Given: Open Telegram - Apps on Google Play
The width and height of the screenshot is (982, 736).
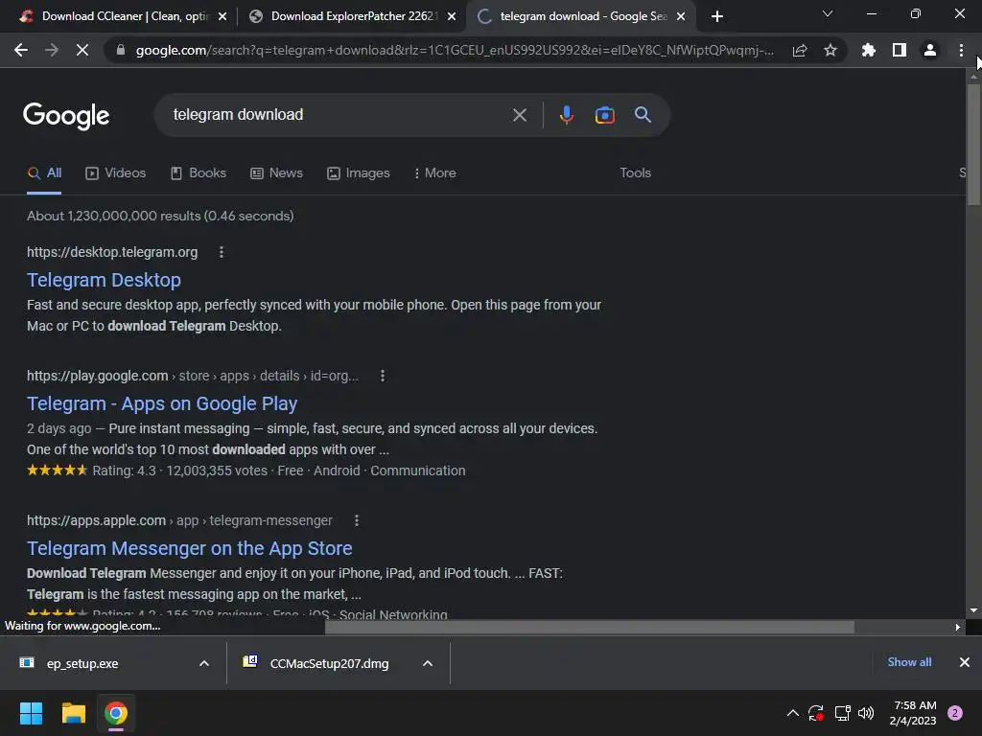Looking at the screenshot, I should point(161,403).
